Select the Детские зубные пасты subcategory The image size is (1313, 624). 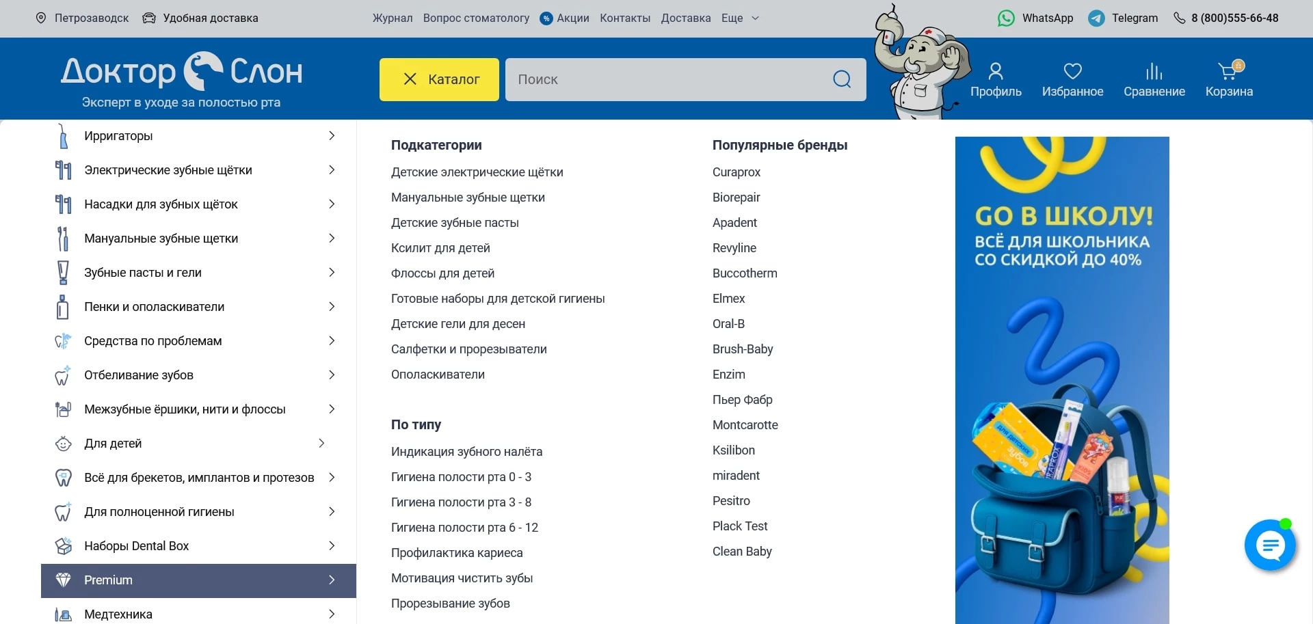point(455,222)
